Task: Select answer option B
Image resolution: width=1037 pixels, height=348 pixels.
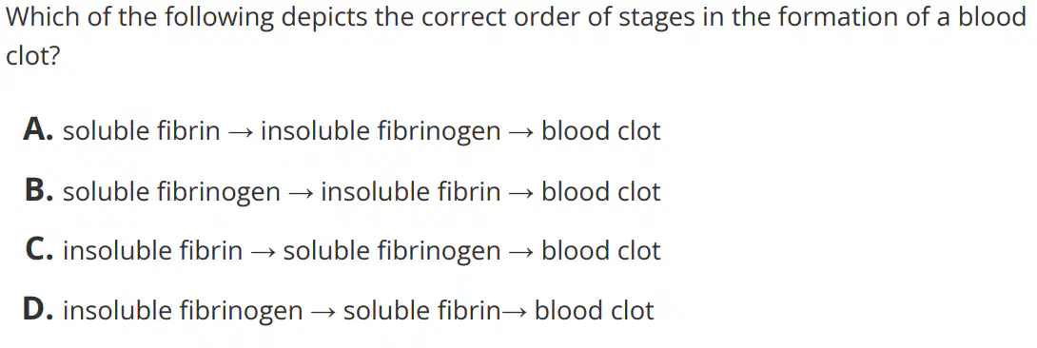Action: tap(342, 191)
